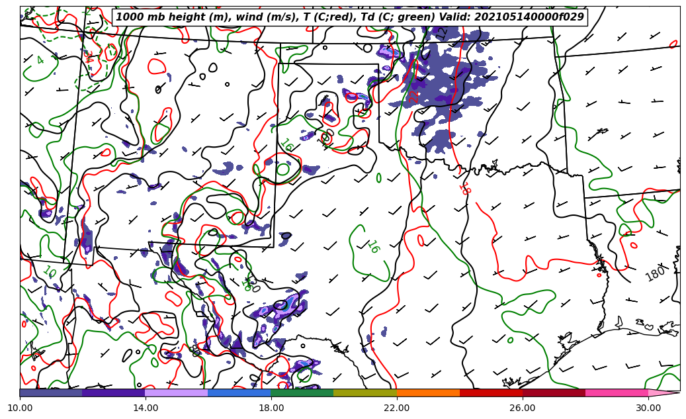Click the black 180 height label at far right
686x419 pixels.
click(x=655, y=274)
